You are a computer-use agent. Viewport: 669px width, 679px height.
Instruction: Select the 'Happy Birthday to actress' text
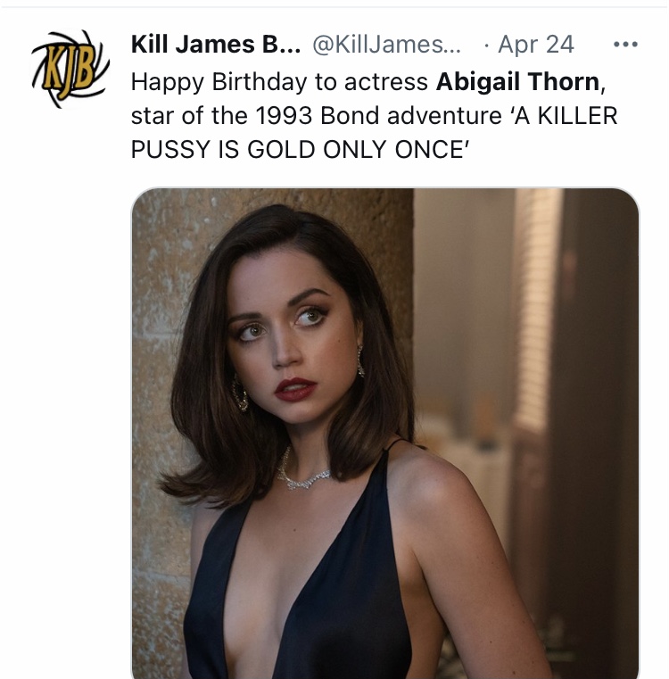pyautogui.click(x=279, y=82)
